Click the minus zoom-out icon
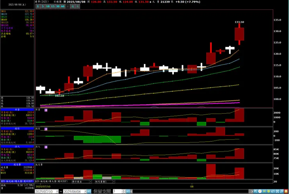Image resolution: width=289 pixels, height=194 pixels. click(x=264, y=191)
